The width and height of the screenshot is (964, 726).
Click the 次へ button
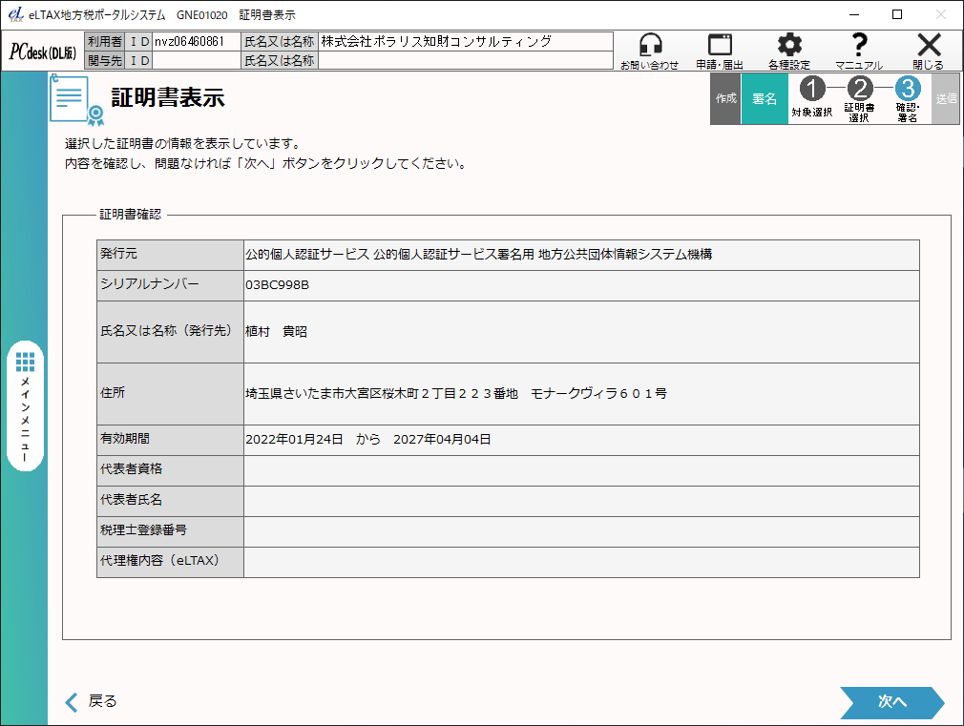892,702
